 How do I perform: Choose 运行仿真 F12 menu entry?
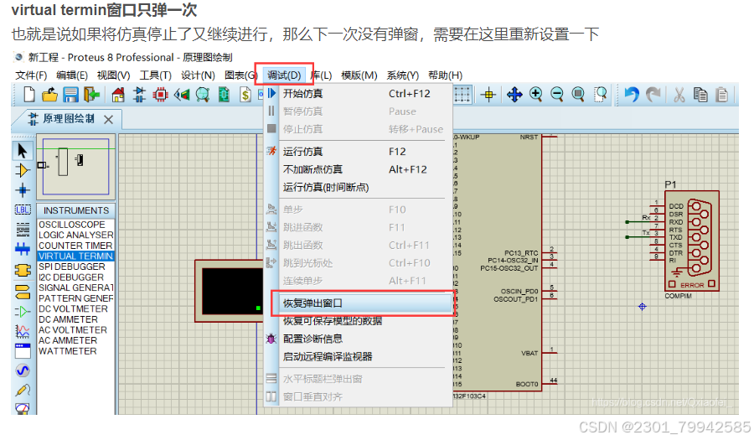coord(359,152)
